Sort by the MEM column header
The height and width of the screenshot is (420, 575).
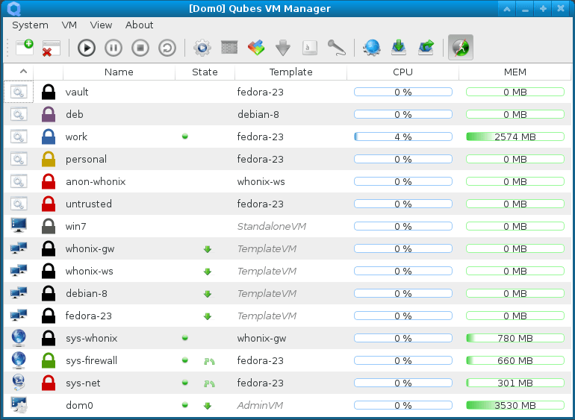pos(515,72)
